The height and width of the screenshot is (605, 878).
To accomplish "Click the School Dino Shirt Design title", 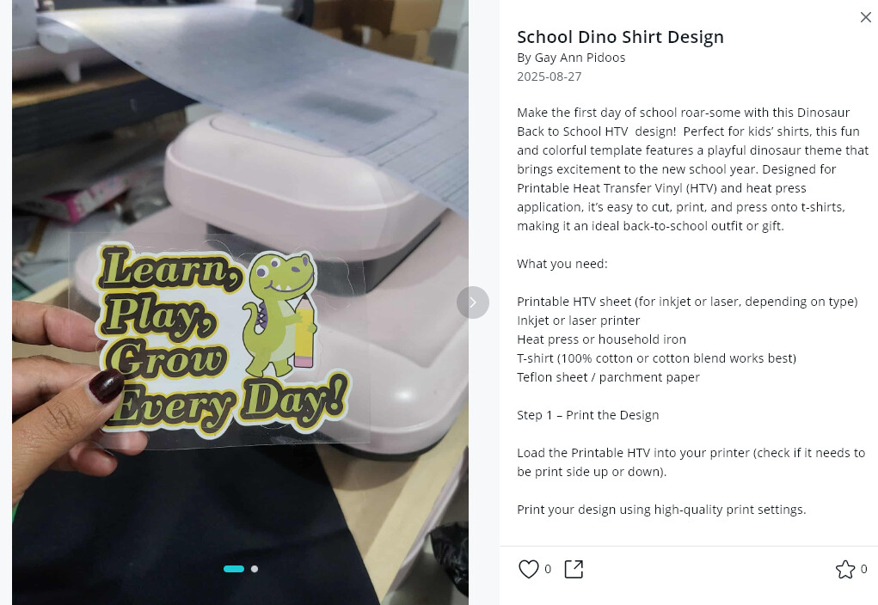I will click(x=620, y=37).
